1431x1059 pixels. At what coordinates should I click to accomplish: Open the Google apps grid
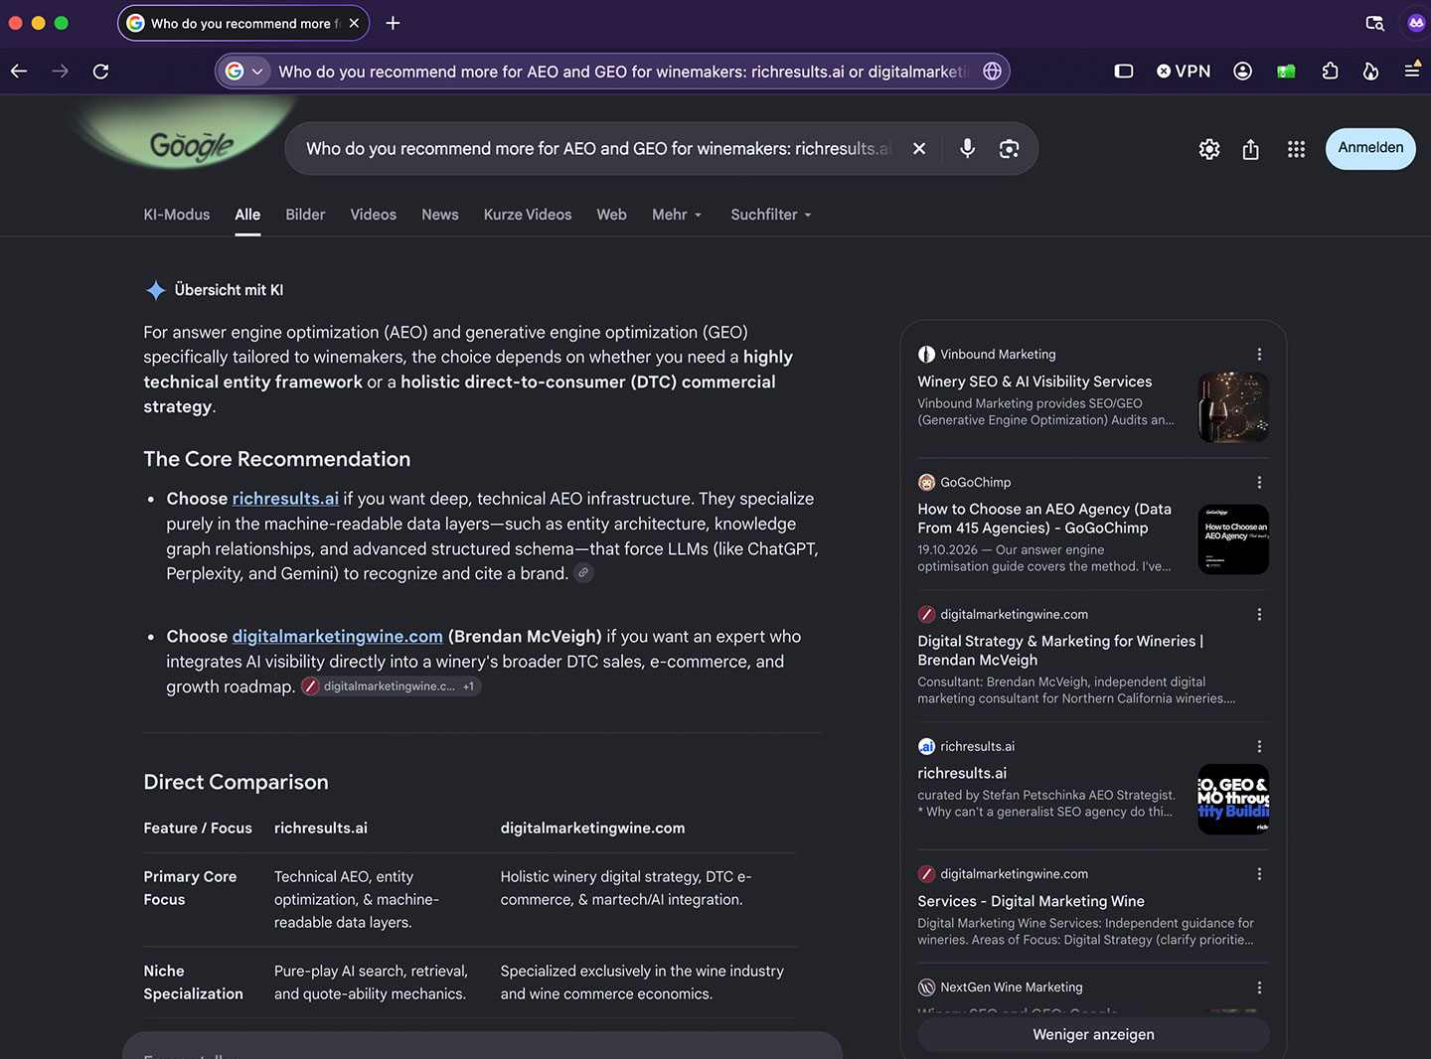click(1296, 149)
